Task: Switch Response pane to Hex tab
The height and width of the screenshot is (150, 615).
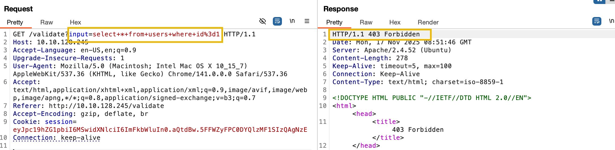Action: [395, 22]
